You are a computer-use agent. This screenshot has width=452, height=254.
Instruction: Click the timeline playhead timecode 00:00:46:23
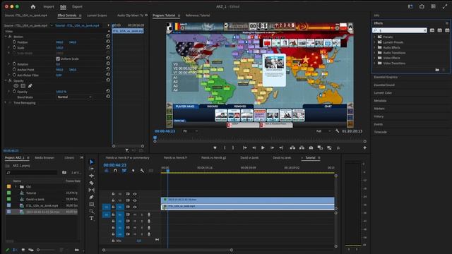[114, 165]
